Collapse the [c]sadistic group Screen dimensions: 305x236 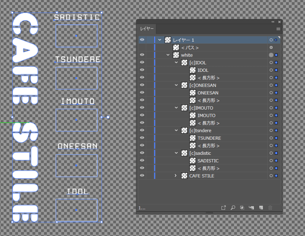click(x=176, y=153)
